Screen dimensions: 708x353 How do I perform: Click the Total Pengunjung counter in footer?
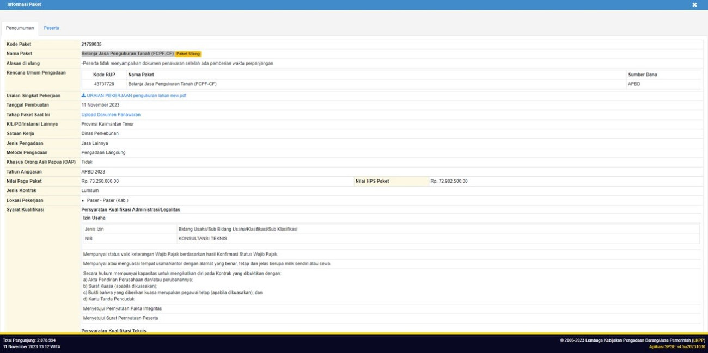(x=29, y=340)
